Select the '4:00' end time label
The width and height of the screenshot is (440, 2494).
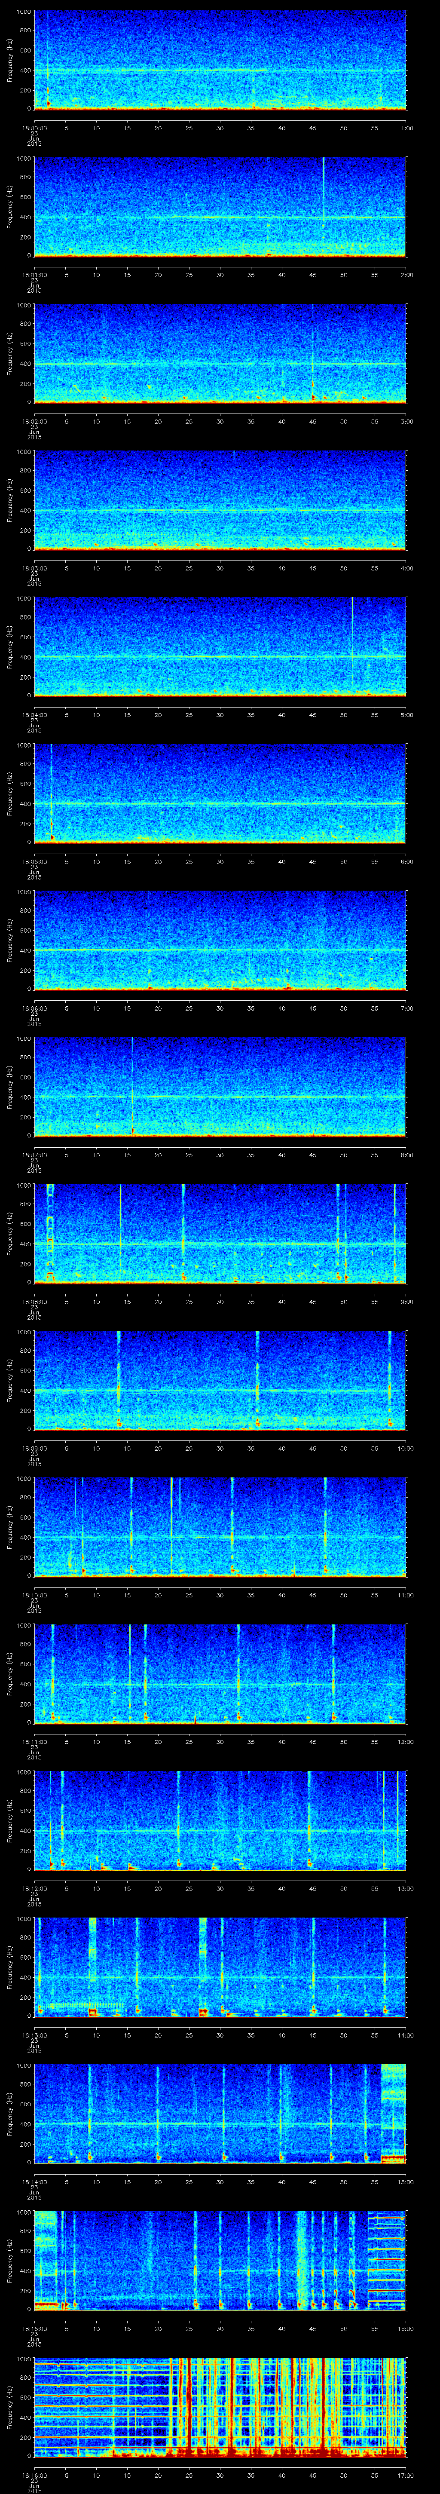(x=407, y=568)
